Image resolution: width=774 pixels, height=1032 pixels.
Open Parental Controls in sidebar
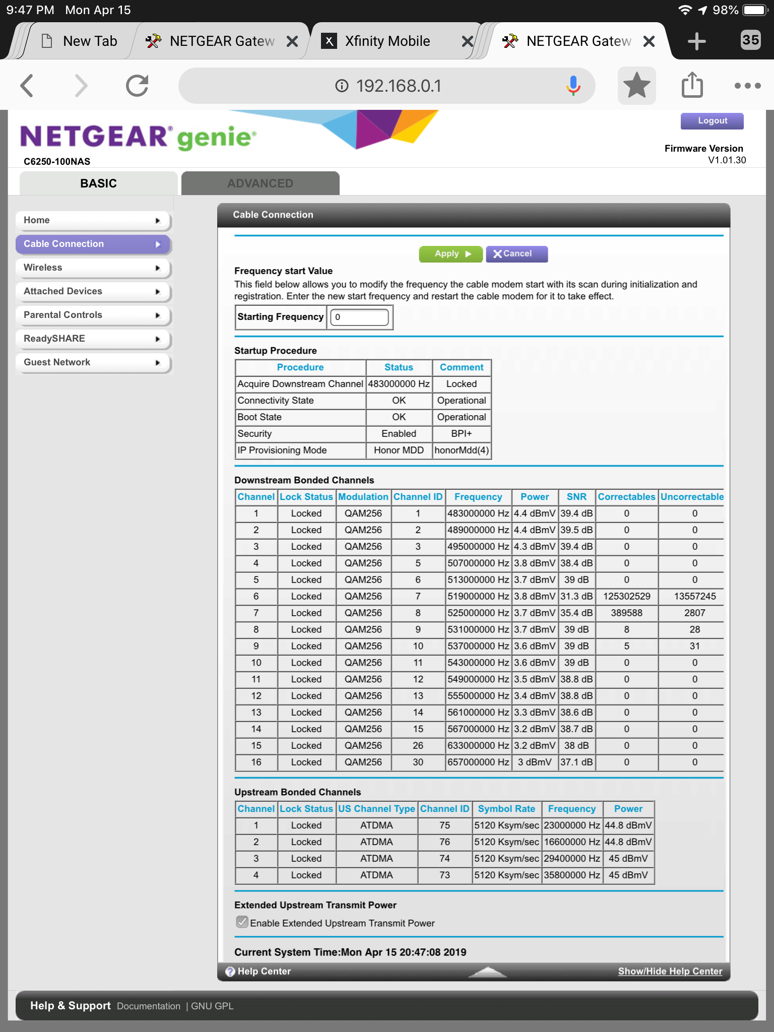(x=93, y=315)
